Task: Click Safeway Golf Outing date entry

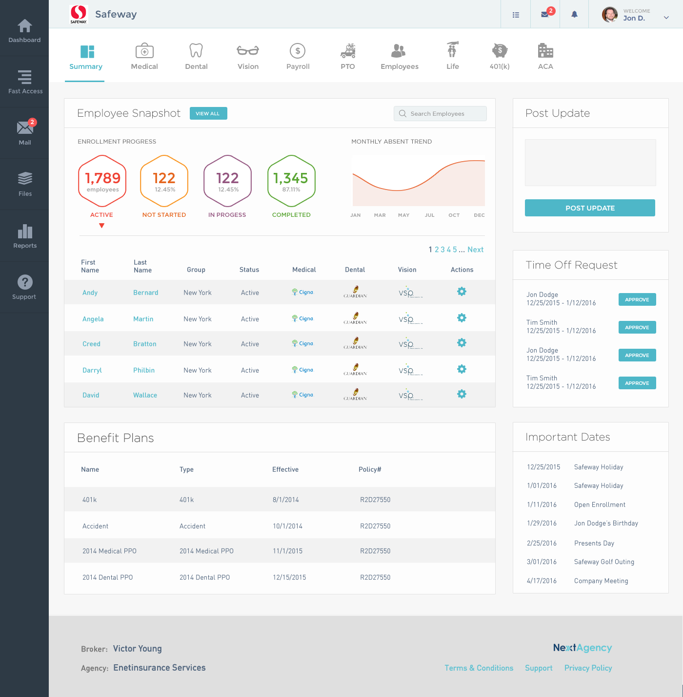Action: click(604, 562)
